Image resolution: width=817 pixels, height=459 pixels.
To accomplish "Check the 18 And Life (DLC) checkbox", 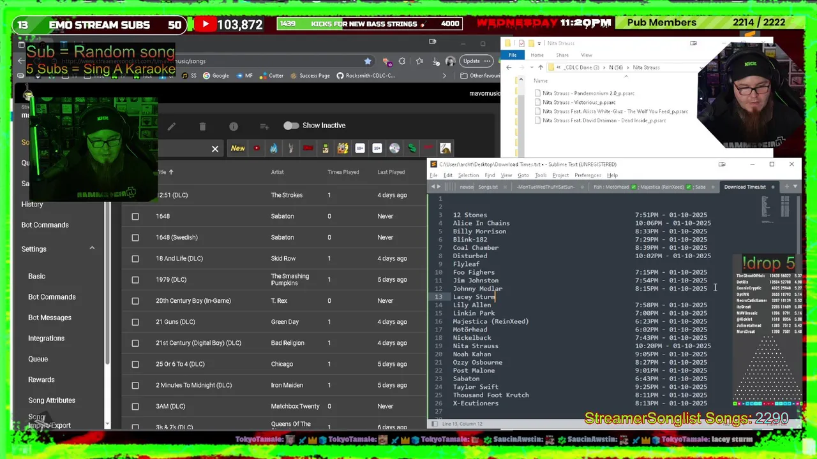I will [x=135, y=259].
